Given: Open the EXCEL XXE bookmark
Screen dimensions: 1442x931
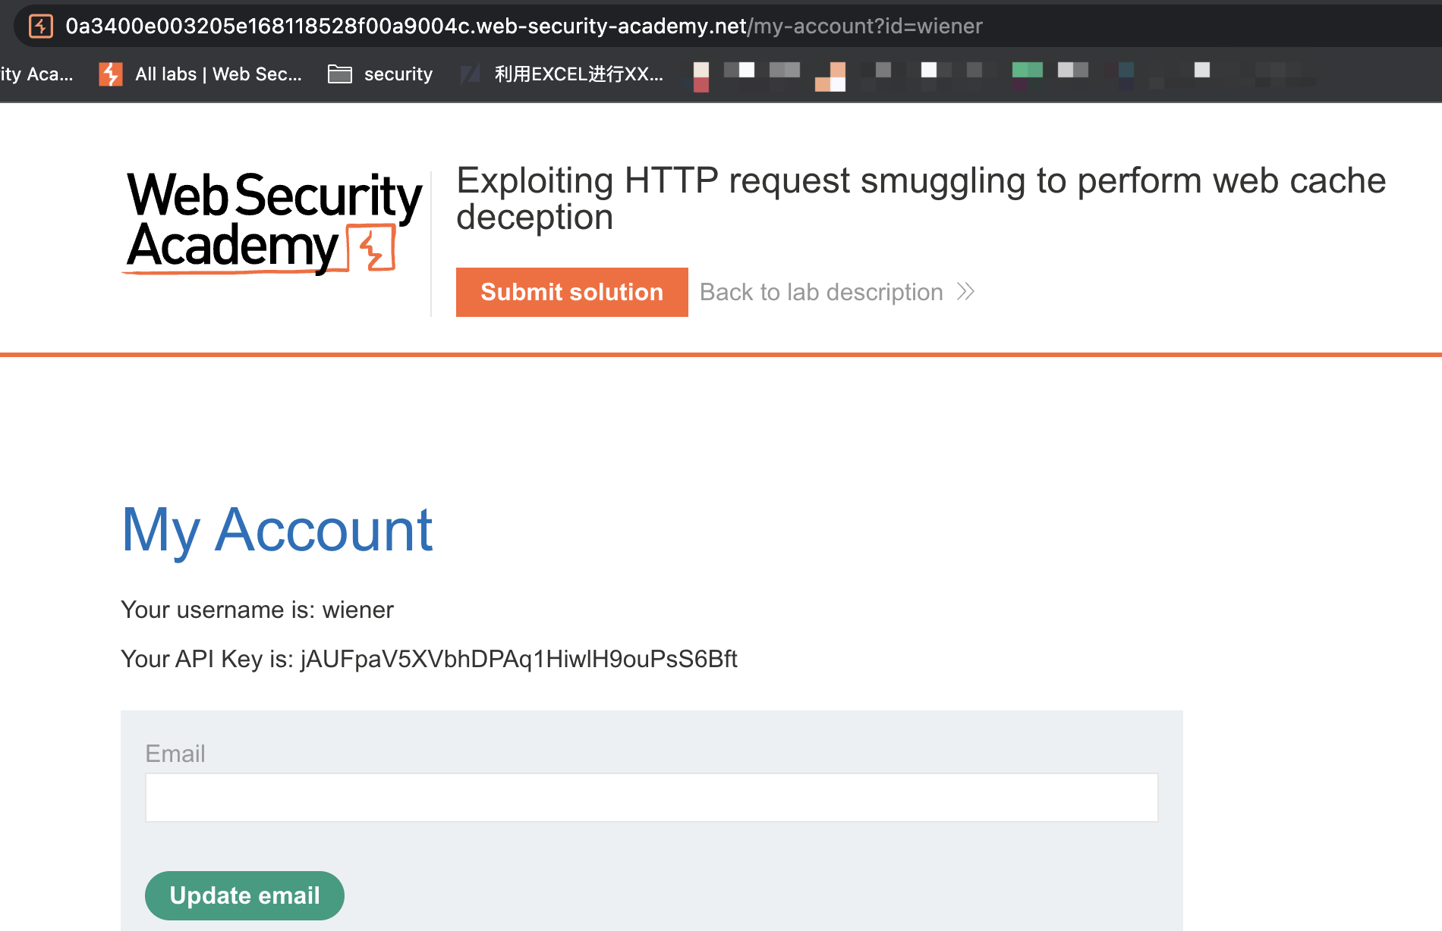Looking at the screenshot, I should 562,74.
